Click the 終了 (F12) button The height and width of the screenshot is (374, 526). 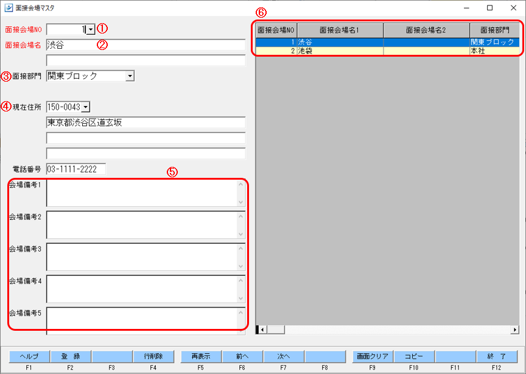(x=497, y=356)
